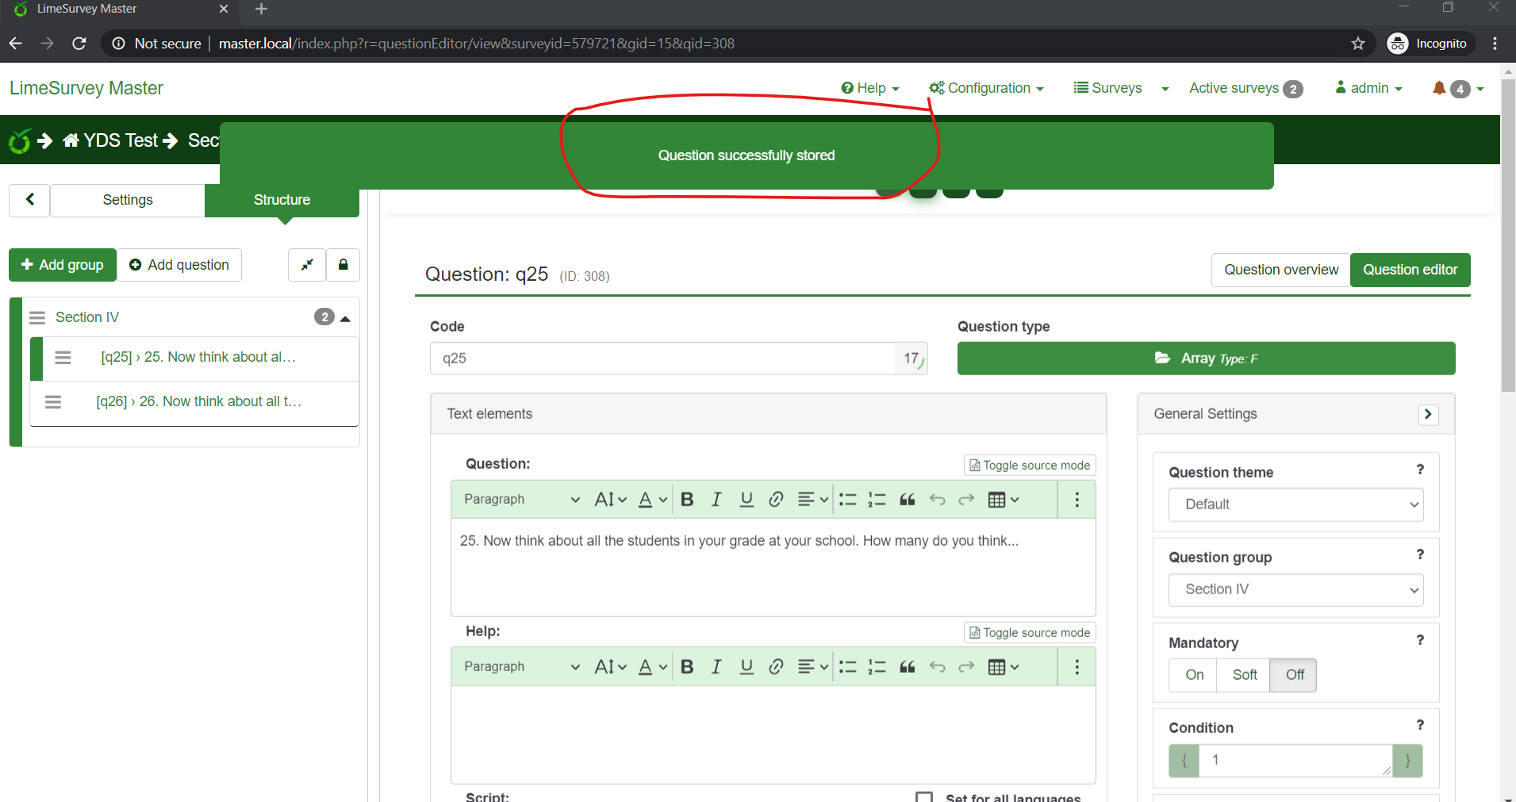Set Mandatory to Soft

[x=1244, y=675]
